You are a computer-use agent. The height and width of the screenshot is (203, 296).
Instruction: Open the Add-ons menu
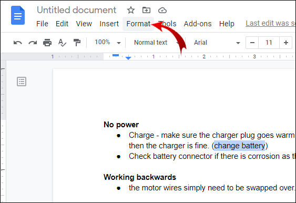click(x=198, y=24)
